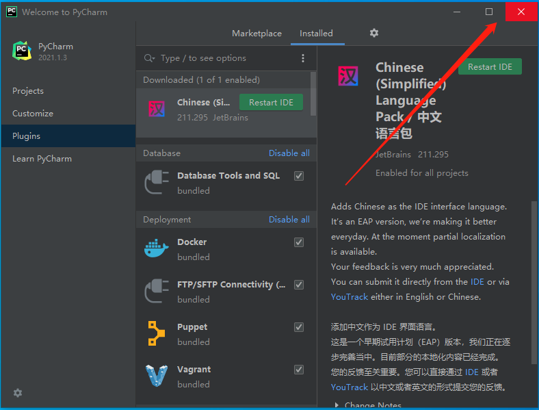Image resolution: width=539 pixels, height=410 pixels.
Task: Open the IDE link in English description
Action: coord(477,282)
